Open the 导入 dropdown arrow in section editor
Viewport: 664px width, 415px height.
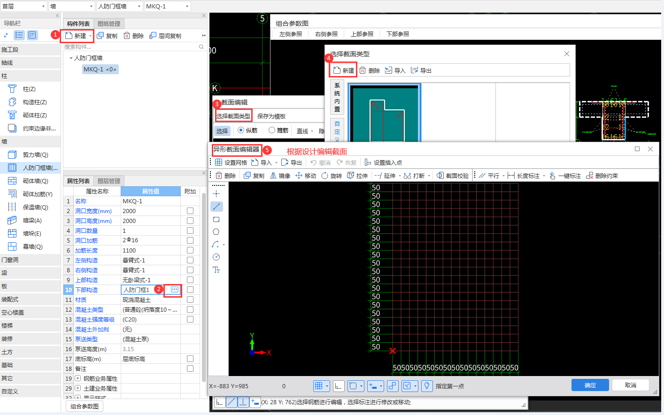[276, 163]
